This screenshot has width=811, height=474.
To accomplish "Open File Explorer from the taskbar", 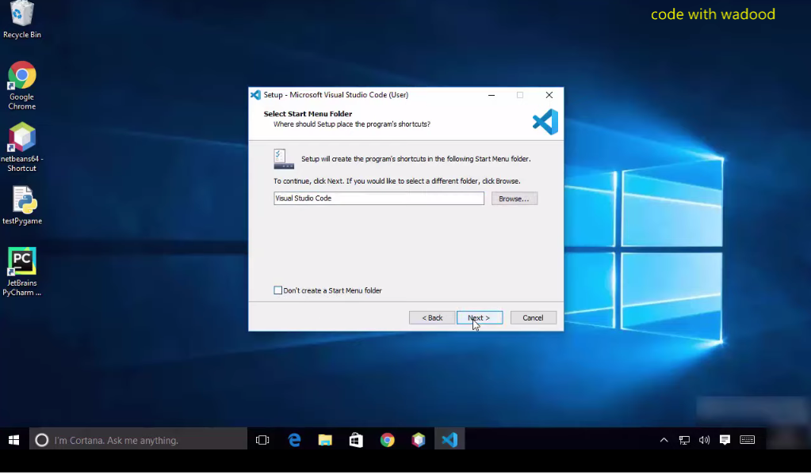I will [x=325, y=440].
